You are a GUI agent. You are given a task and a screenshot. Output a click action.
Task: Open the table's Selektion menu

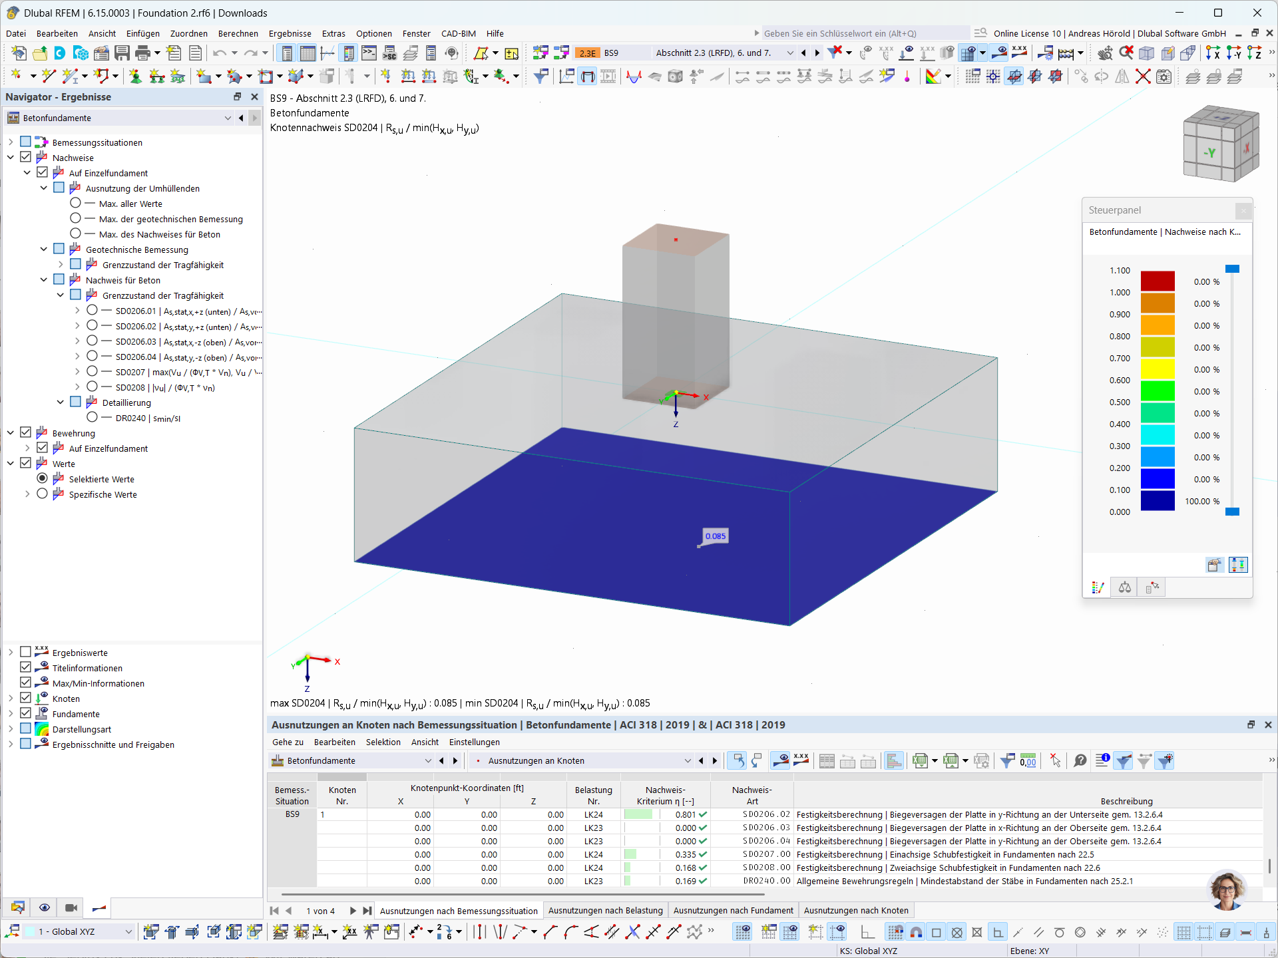click(383, 742)
